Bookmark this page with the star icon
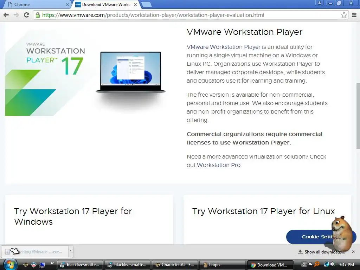 [x=344, y=15]
